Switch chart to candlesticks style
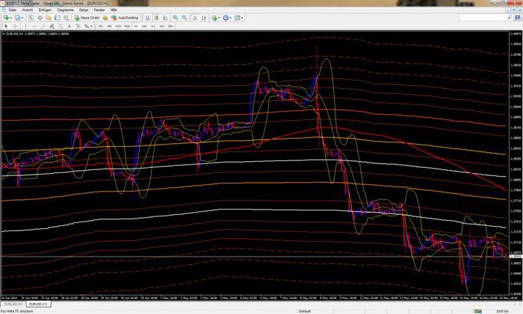 [x=156, y=18]
